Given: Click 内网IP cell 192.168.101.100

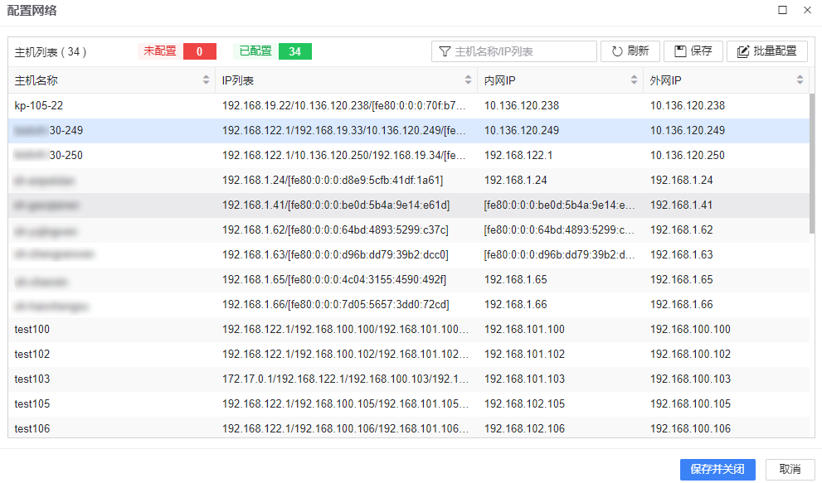Looking at the screenshot, I should point(524,330).
